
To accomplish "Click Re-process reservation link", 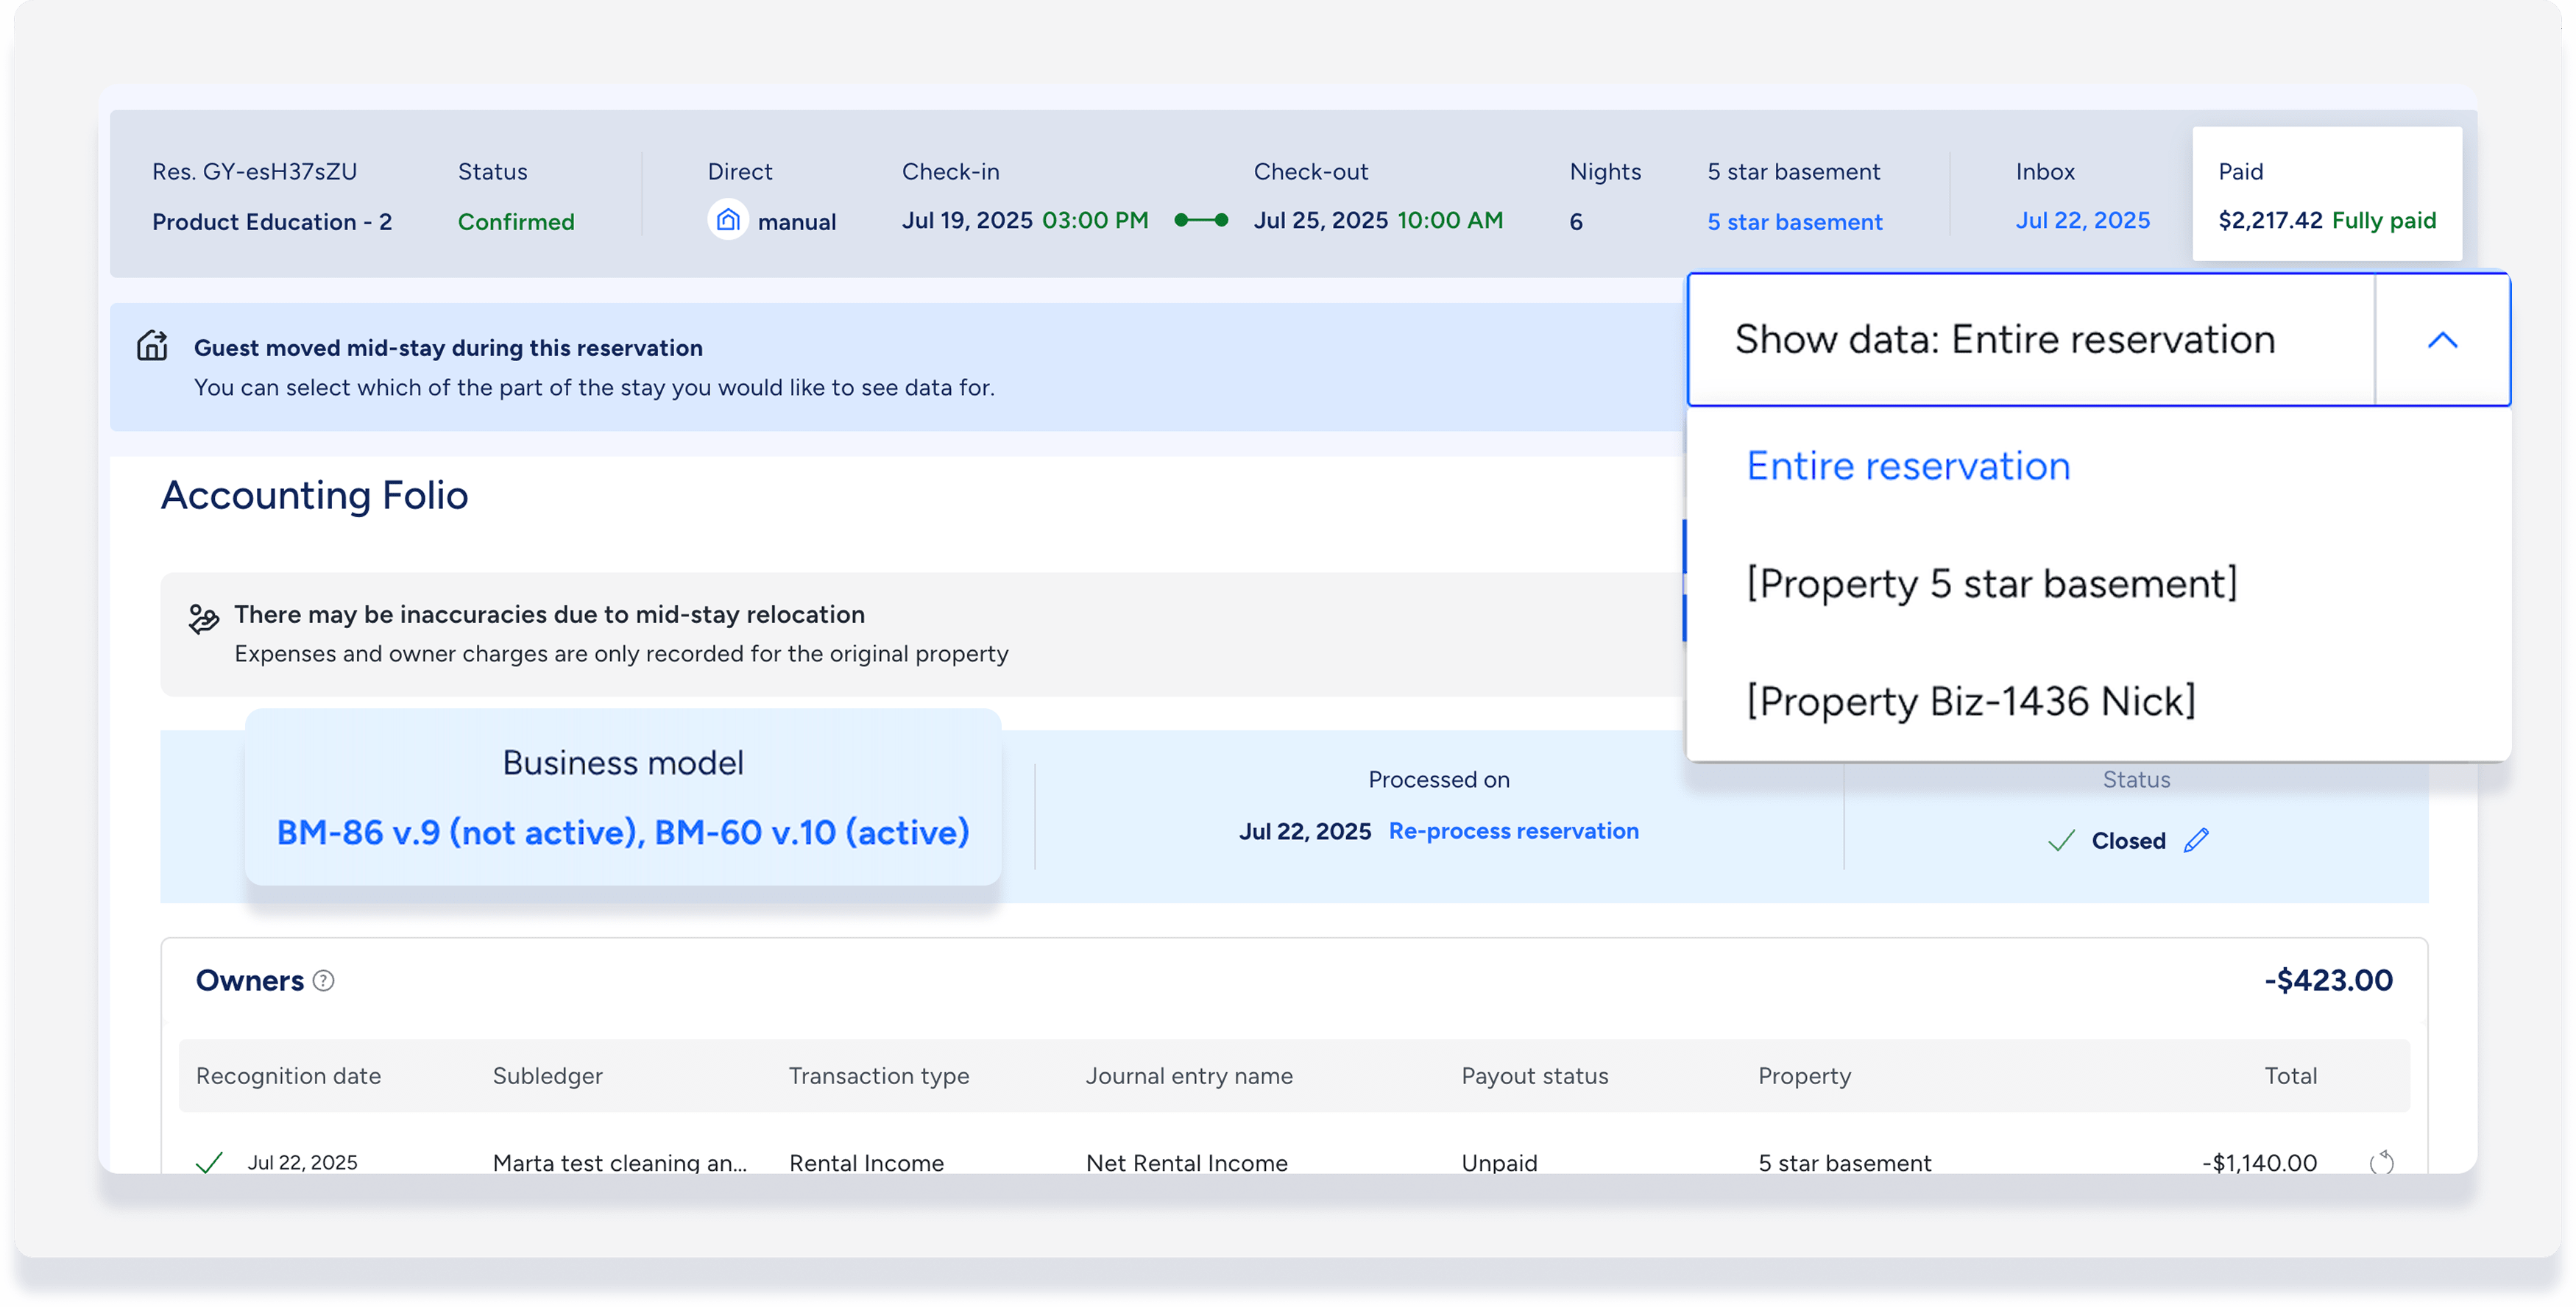I will tap(1513, 830).
